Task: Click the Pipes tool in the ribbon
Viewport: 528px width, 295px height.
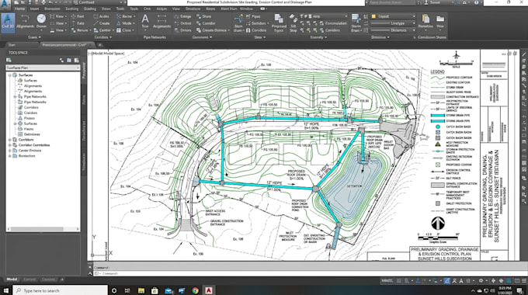Action: pos(253,16)
